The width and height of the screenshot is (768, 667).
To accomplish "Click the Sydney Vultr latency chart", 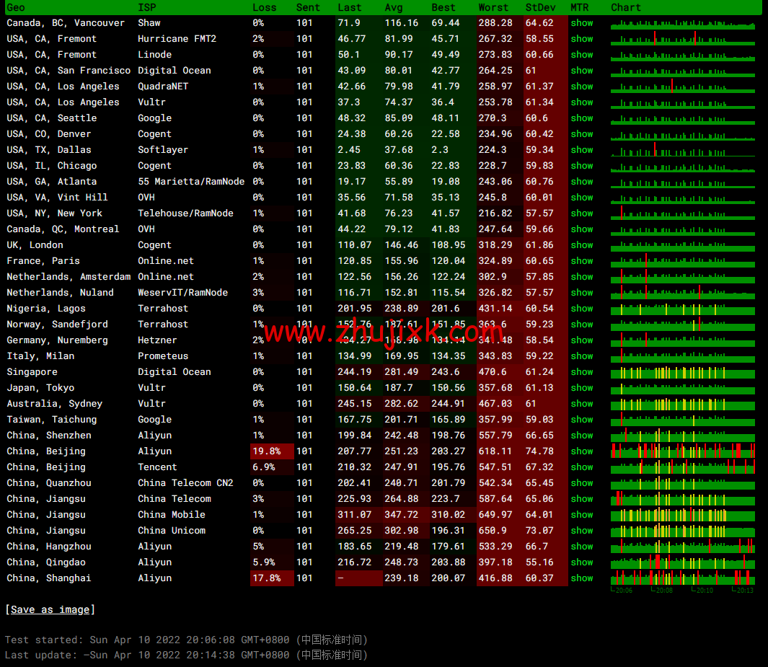I will coord(682,404).
